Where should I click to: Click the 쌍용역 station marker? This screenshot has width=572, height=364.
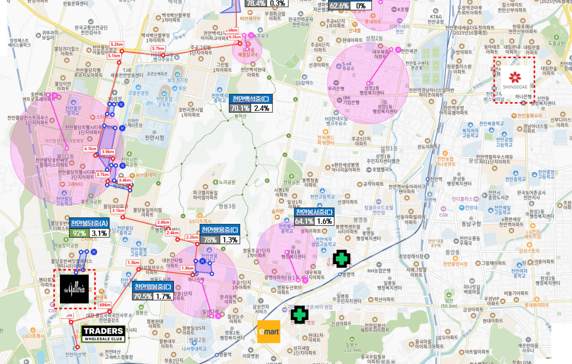[x=216, y=354]
